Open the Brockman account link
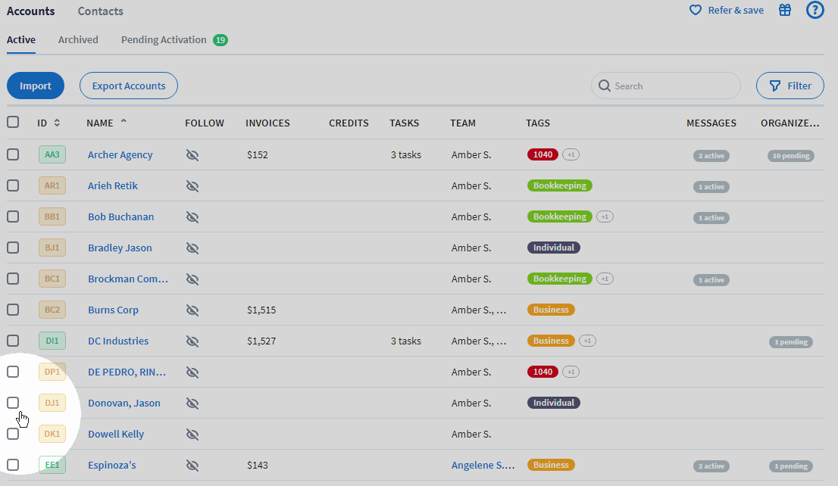The height and width of the screenshot is (486, 838). coord(127,279)
